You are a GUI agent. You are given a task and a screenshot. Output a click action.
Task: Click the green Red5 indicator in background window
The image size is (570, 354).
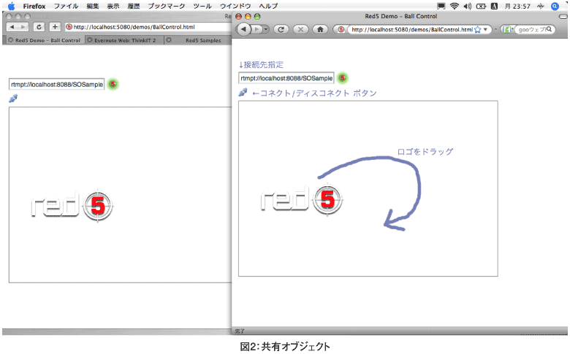pos(113,84)
